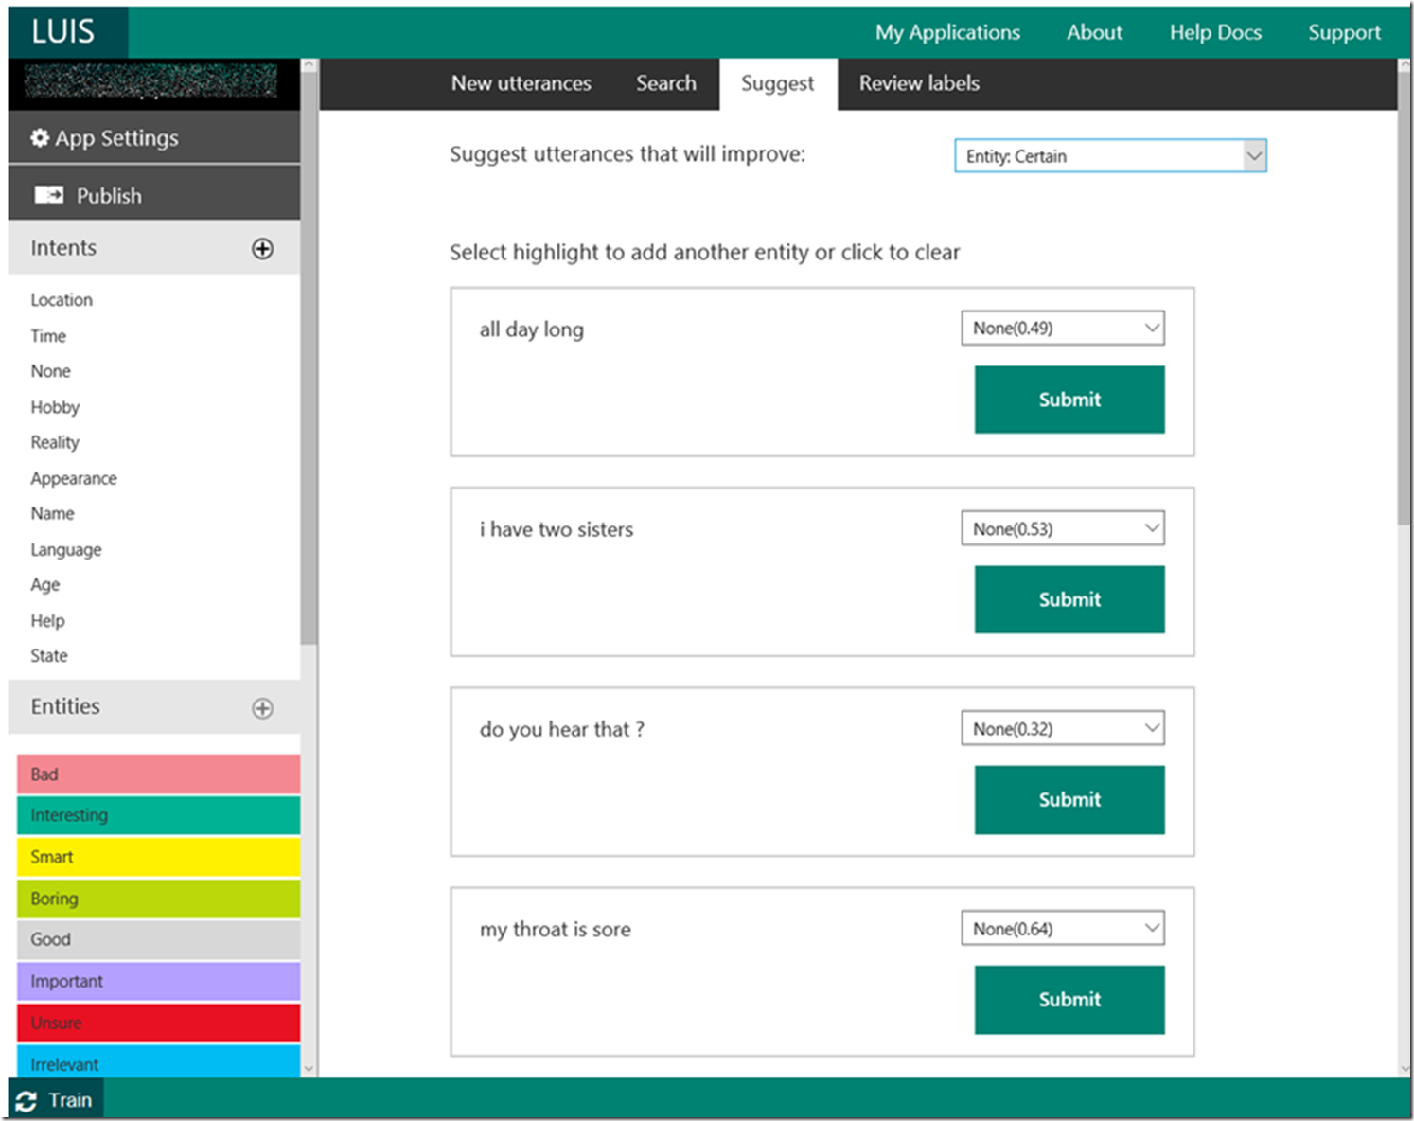Switch to Review labels tab
Viewport: 1414px width, 1121px height.
point(919,83)
